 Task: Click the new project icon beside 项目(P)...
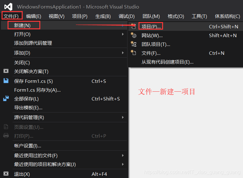click(x=133, y=26)
